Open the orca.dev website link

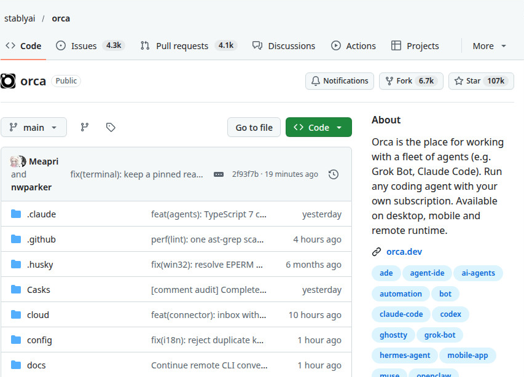pyautogui.click(x=404, y=252)
